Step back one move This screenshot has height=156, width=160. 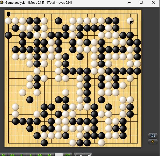pos(21,154)
